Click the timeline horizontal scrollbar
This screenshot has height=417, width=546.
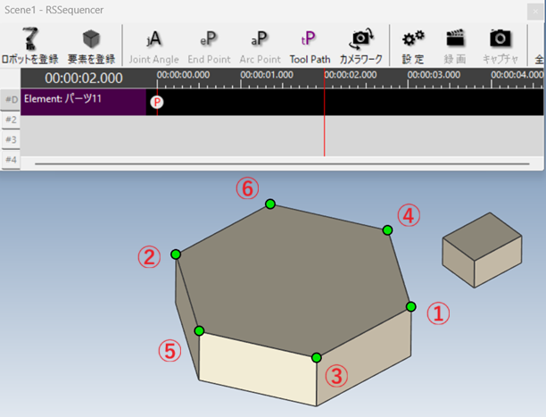pyautogui.click(x=268, y=164)
